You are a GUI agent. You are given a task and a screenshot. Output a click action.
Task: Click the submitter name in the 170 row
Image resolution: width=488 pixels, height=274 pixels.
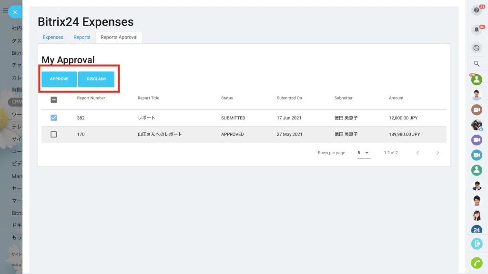346,134
